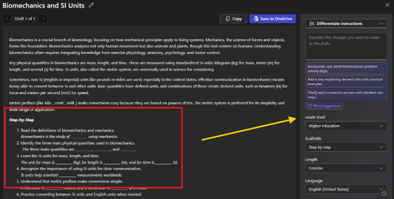Copy the draft text
Image resolution: width=394 pixels, height=199 pixels.
pos(233,19)
